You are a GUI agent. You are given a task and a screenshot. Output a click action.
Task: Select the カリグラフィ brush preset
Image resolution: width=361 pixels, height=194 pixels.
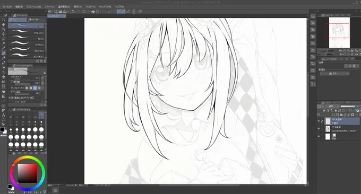(26, 49)
